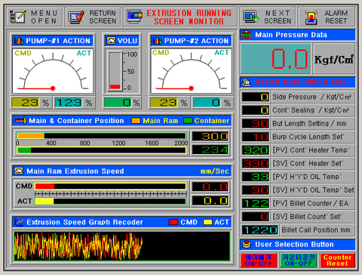Click the Main Ram position value 300
The width and height of the screenshot is (362, 275).
[x=210, y=136]
